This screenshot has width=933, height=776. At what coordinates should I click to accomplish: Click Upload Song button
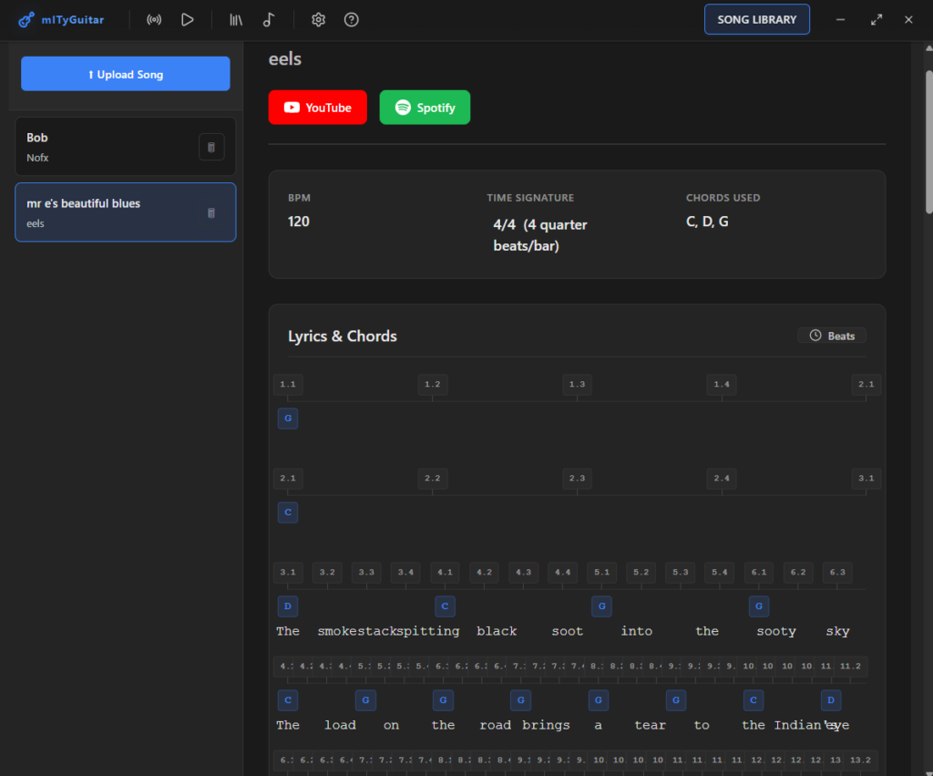[x=126, y=74]
